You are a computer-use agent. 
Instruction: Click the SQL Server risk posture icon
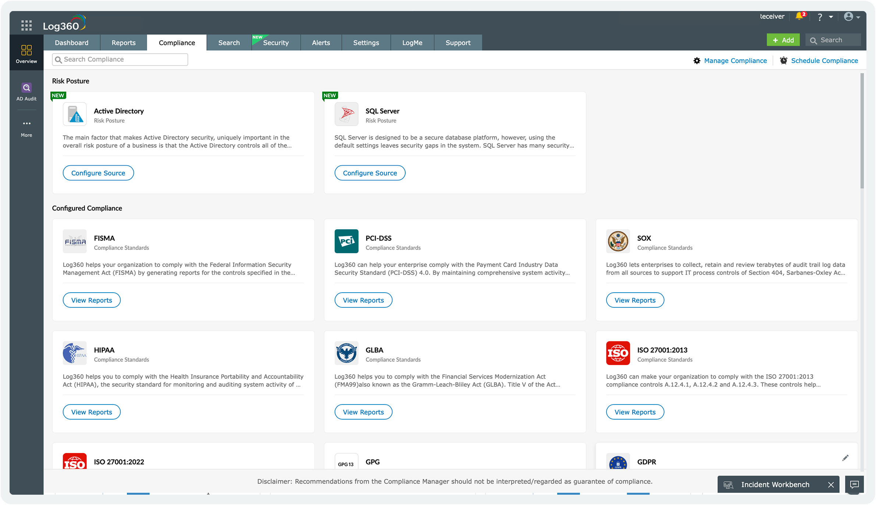pyautogui.click(x=346, y=114)
